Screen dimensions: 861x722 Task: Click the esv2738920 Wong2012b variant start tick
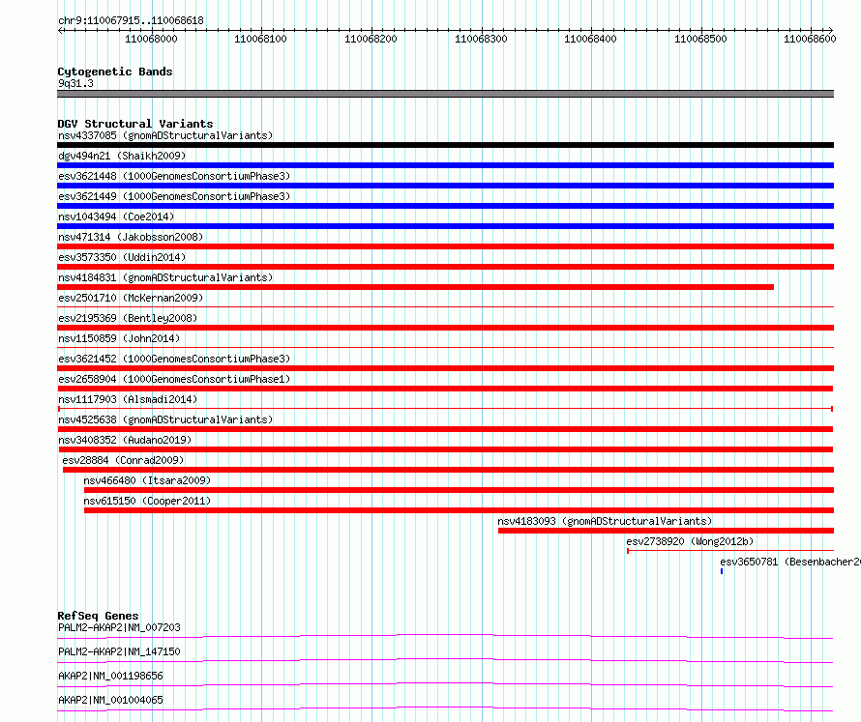coord(628,551)
